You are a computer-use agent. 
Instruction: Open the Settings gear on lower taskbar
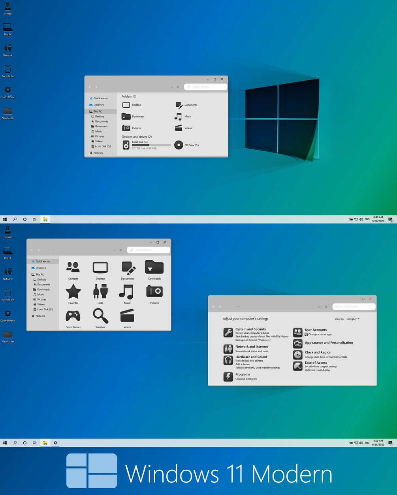click(55, 443)
